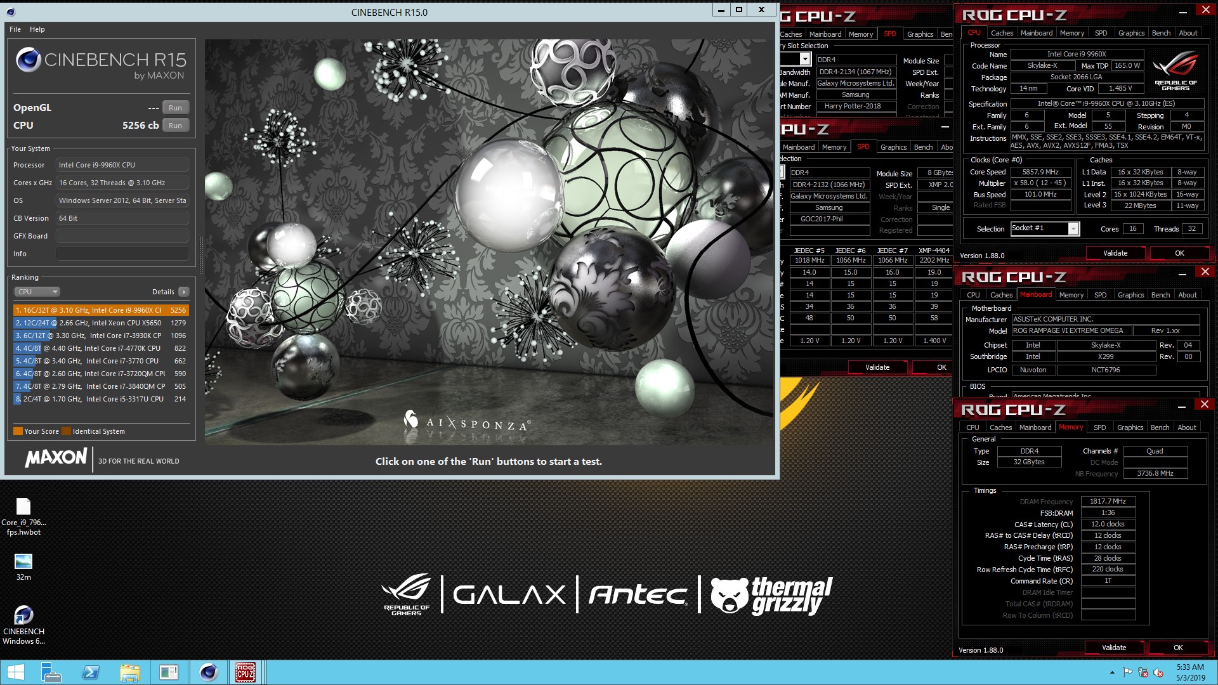This screenshot has width=1218, height=685.
Task: Open Memory tab in top CPU-Z window
Action: tap(1071, 33)
